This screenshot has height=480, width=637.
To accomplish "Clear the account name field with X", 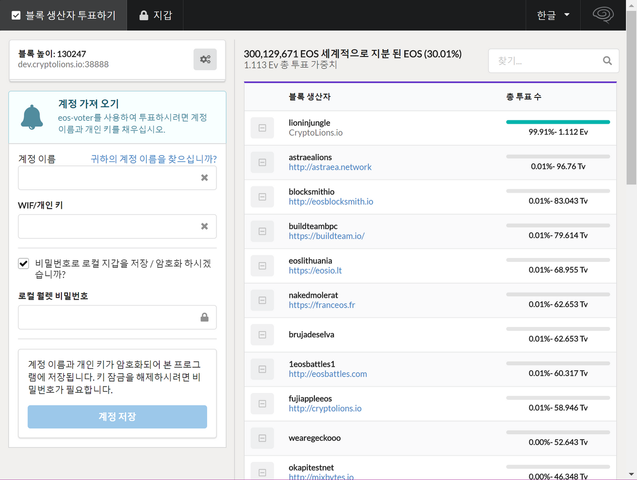I will (204, 178).
